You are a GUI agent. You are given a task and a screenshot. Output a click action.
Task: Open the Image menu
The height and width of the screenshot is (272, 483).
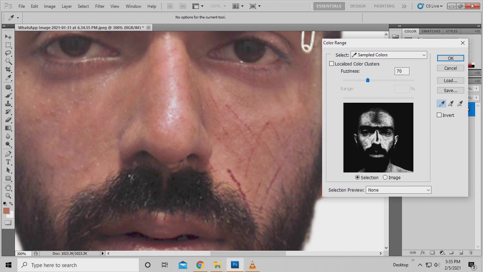tap(49, 6)
